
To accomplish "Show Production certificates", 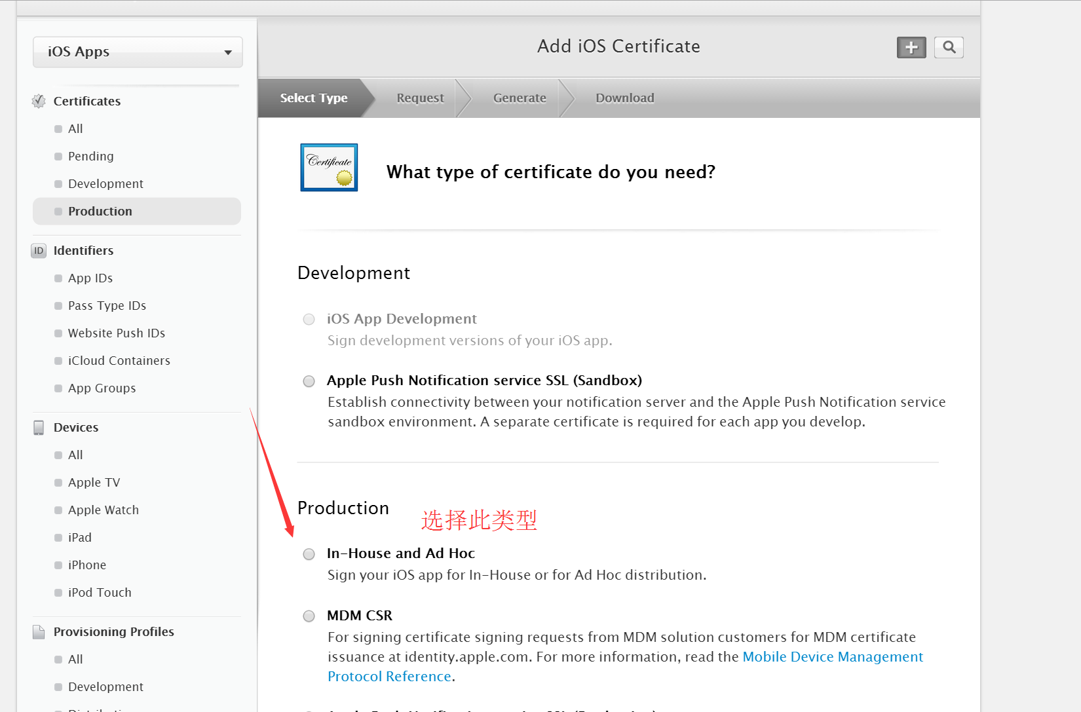I will point(137,212).
